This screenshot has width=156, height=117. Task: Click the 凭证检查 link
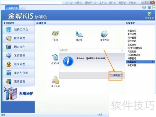coord(132,51)
